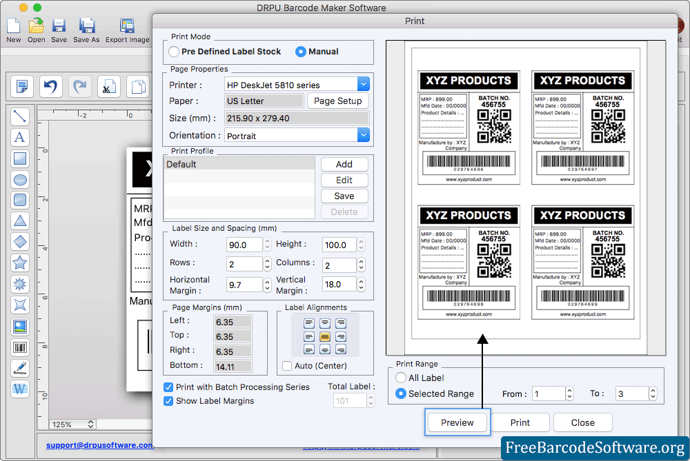Open the Printer dropdown

(363, 84)
